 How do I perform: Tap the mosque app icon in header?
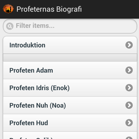point(8,9)
